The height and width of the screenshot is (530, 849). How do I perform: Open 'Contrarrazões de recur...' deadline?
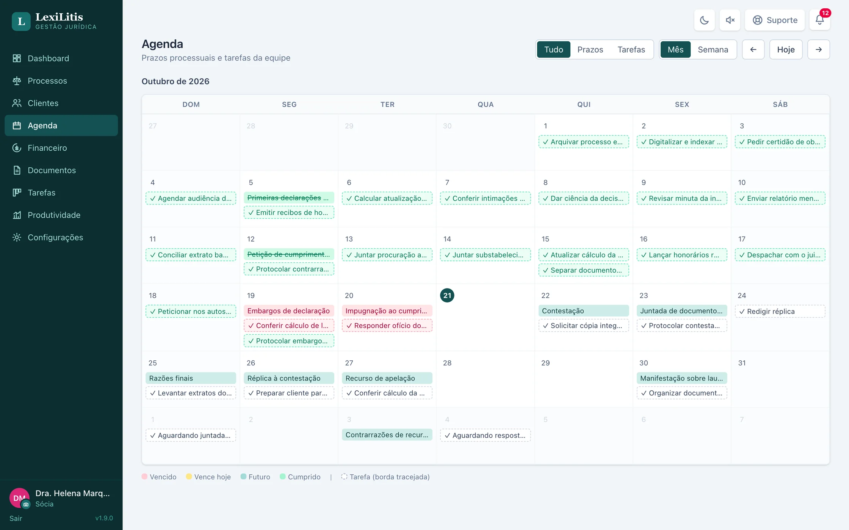pyautogui.click(x=387, y=435)
